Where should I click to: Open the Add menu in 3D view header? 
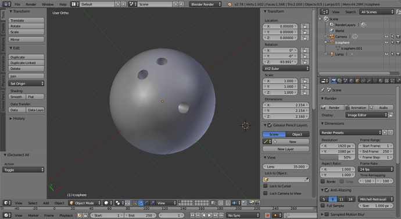(x=46, y=203)
